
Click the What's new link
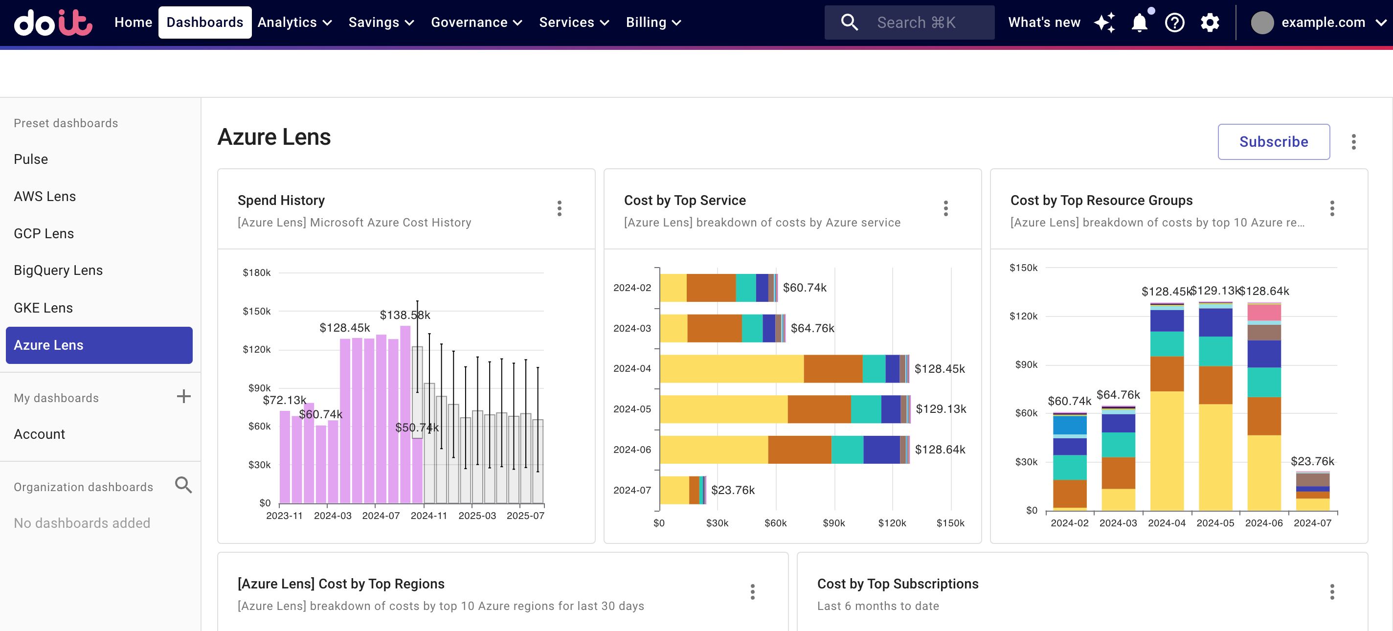[1044, 22]
